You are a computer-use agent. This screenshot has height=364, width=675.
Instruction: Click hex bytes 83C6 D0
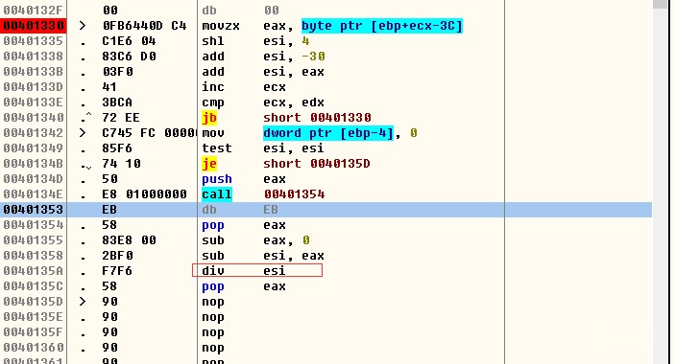coord(129,57)
